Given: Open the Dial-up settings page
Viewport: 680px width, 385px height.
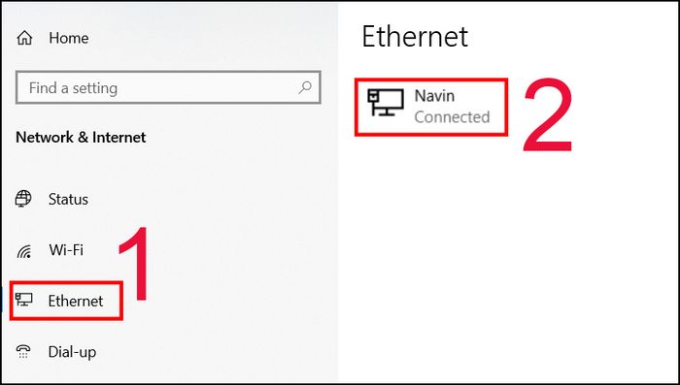Looking at the screenshot, I should (x=72, y=352).
